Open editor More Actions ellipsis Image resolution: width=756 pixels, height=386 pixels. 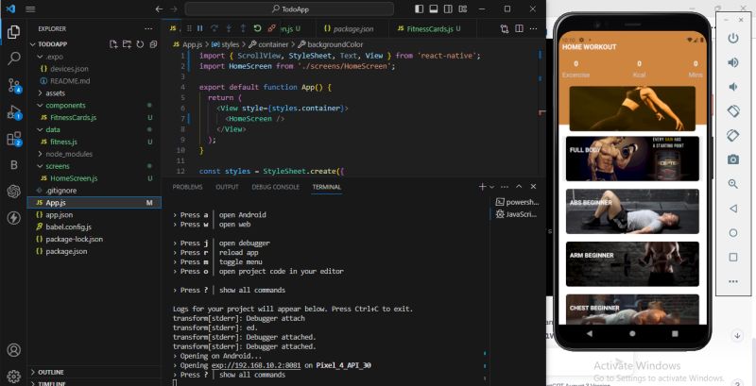[533, 29]
